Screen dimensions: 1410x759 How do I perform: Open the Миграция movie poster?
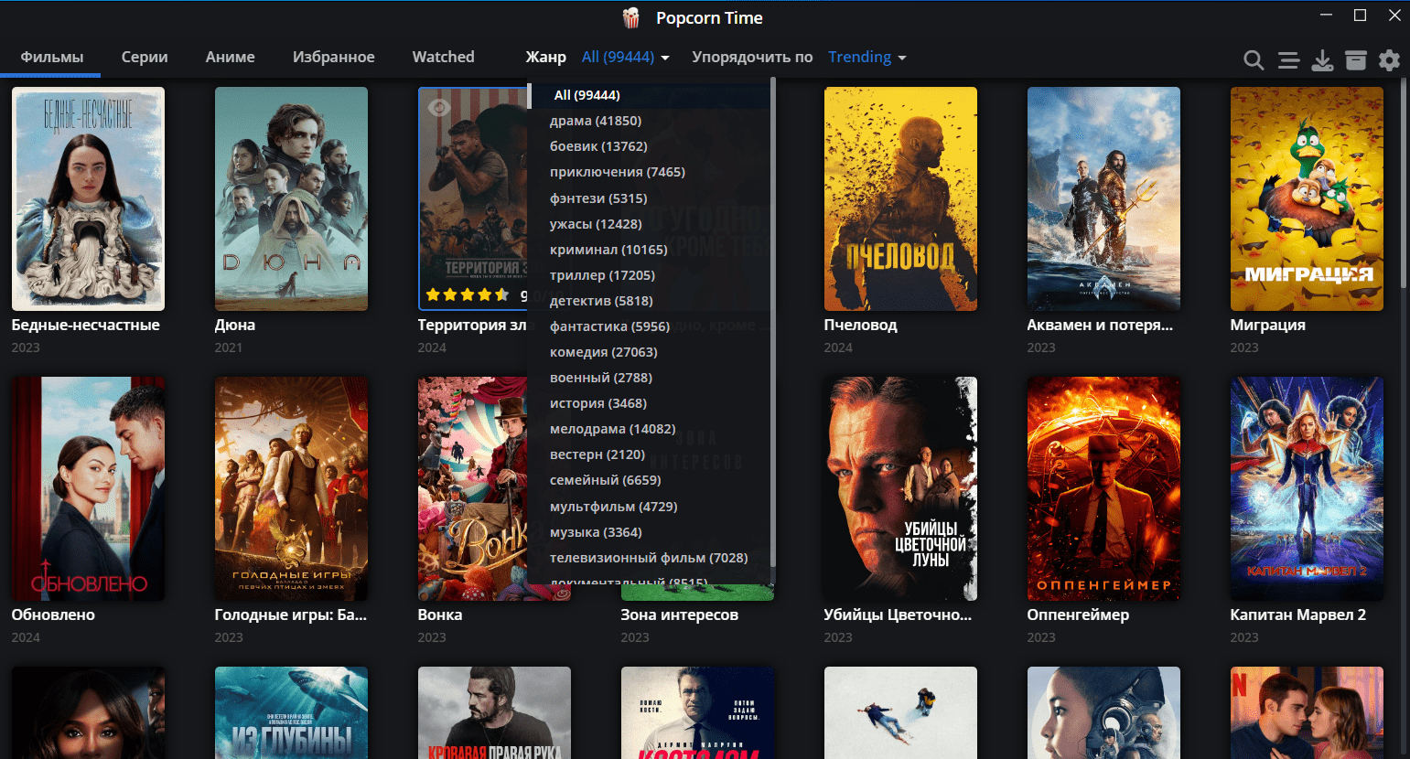tap(1307, 198)
